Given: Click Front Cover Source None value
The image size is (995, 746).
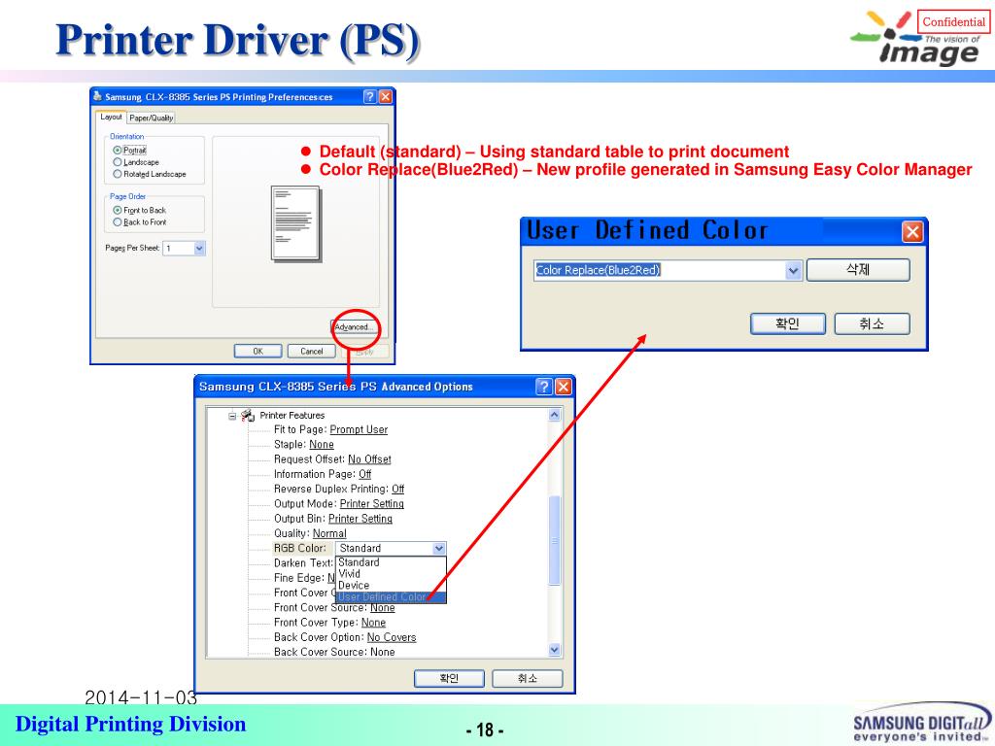Looking at the screenshot, I should (383, 608).
